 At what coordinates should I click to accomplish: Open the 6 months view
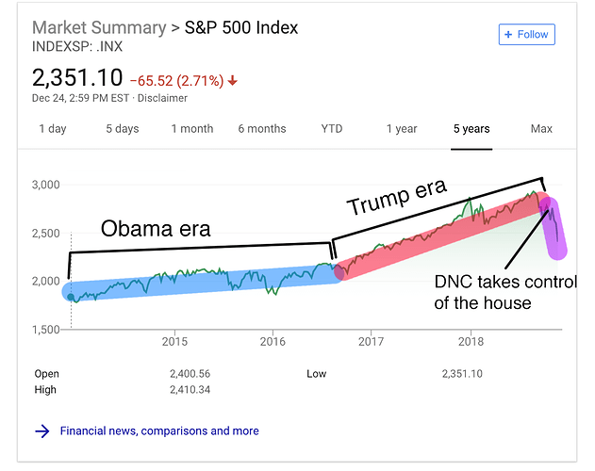[262, 129]
